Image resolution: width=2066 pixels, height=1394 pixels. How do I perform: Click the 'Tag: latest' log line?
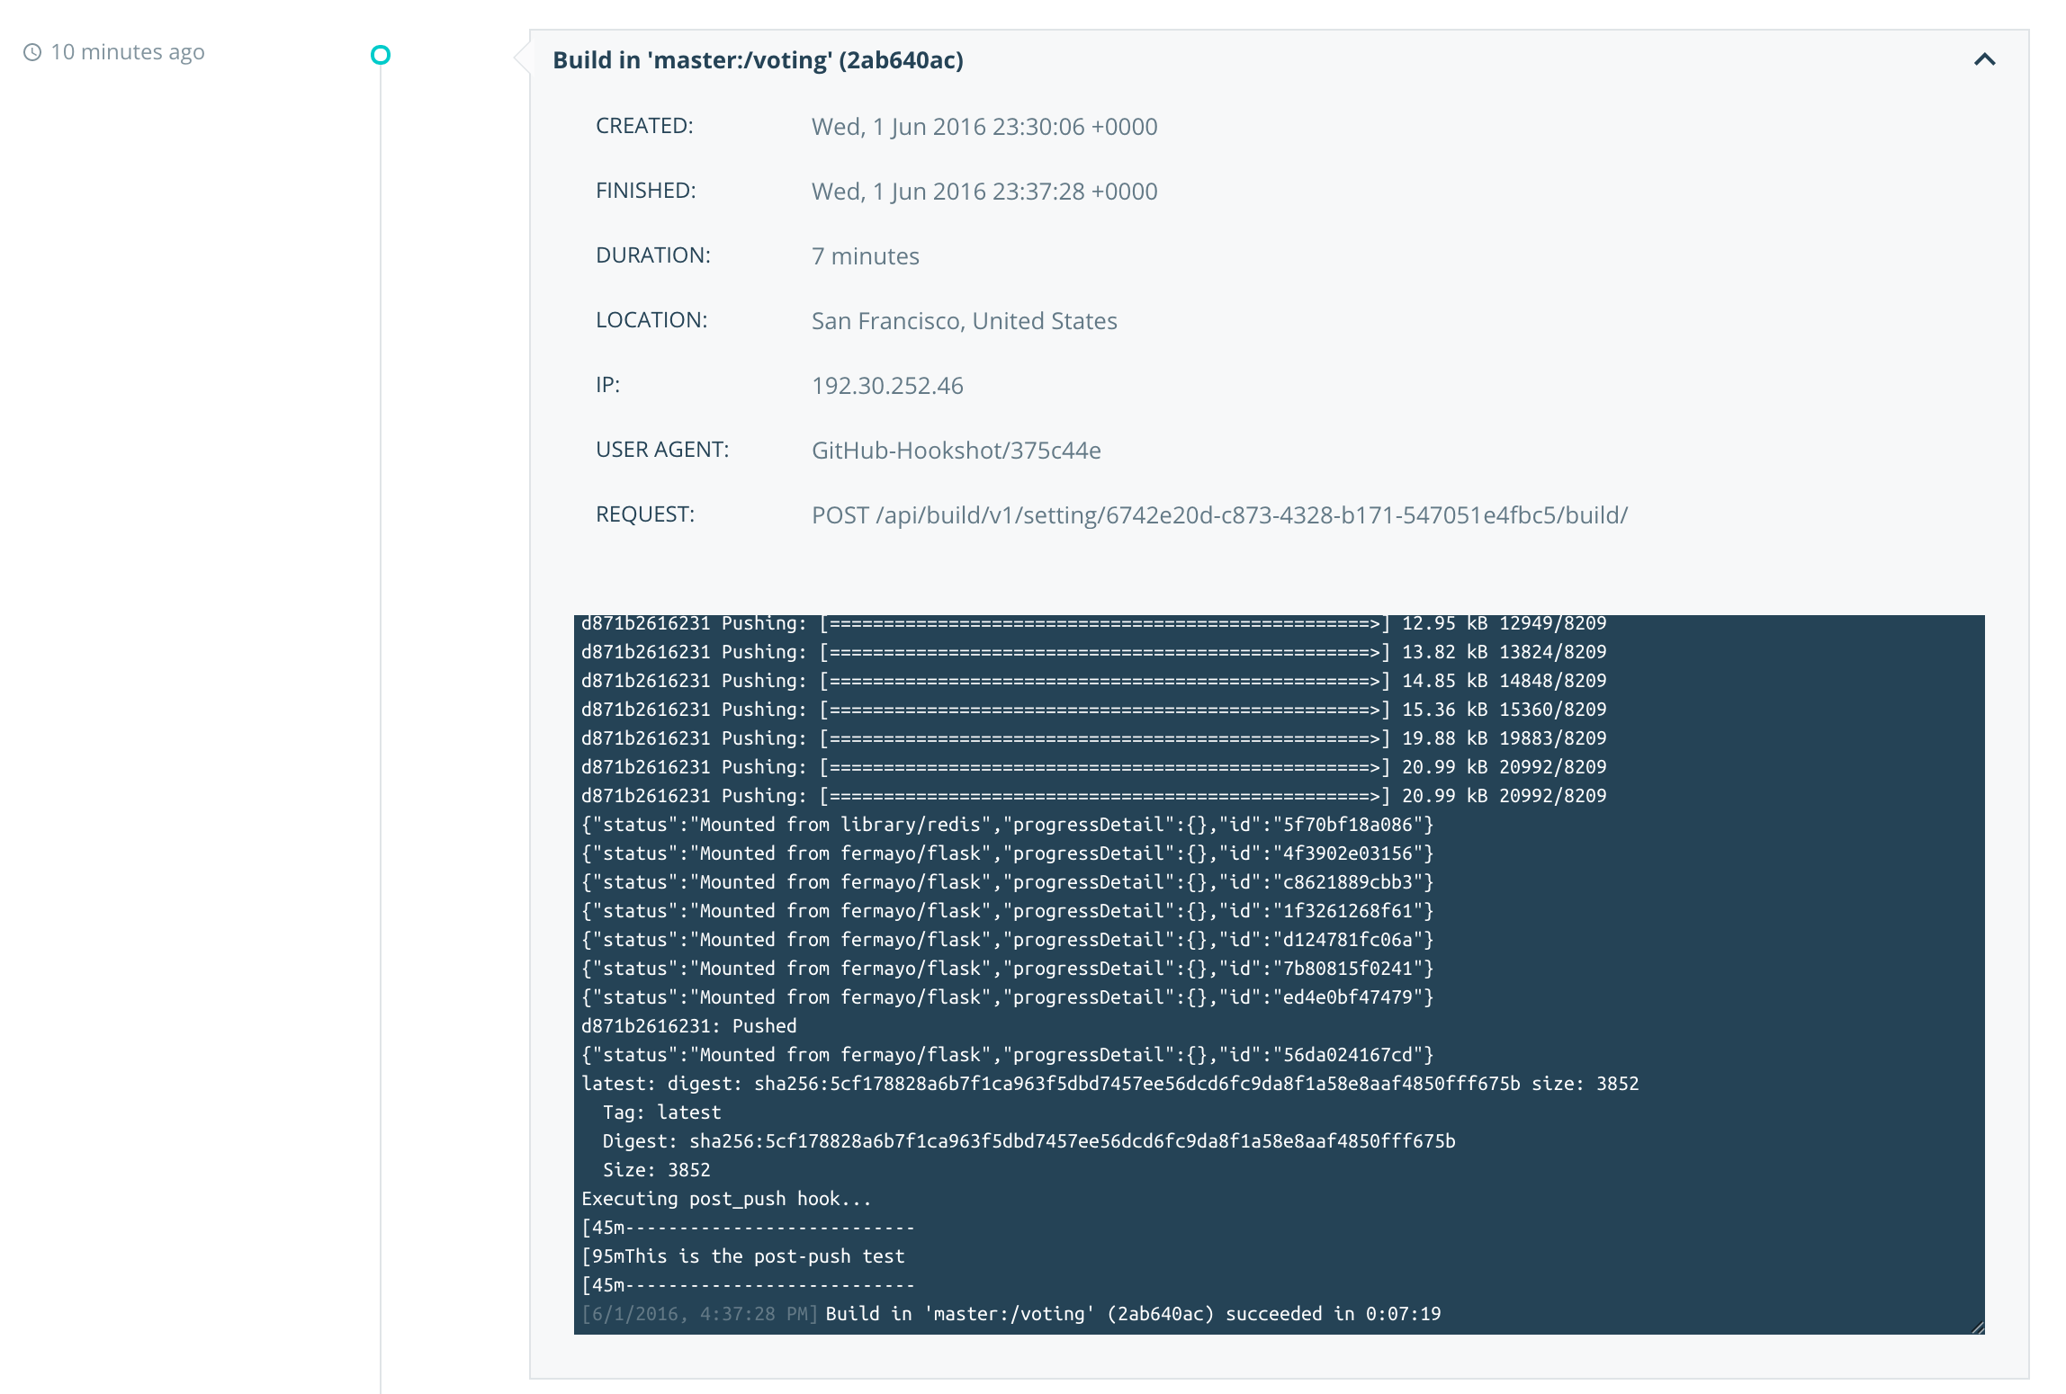point(661,1113)
